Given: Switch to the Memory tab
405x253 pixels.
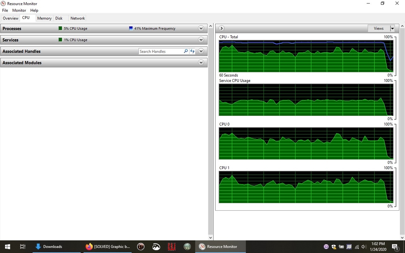Looking at the screenshot, I should (44, 18).
